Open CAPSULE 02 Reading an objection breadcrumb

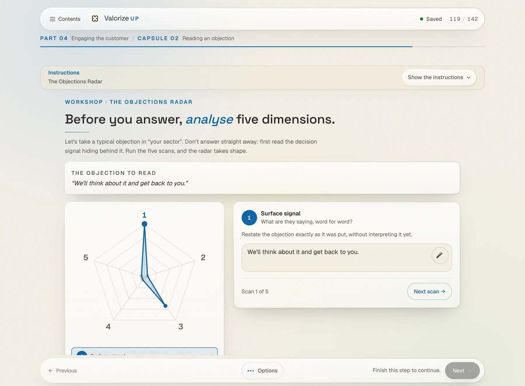tap(186, 38)
